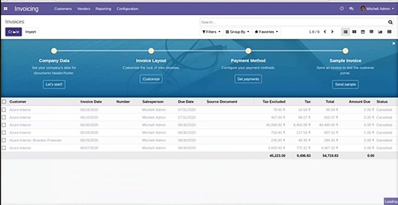Click the Customize layout button
Viewport: 398px width, 205px height.
(151, 79)
